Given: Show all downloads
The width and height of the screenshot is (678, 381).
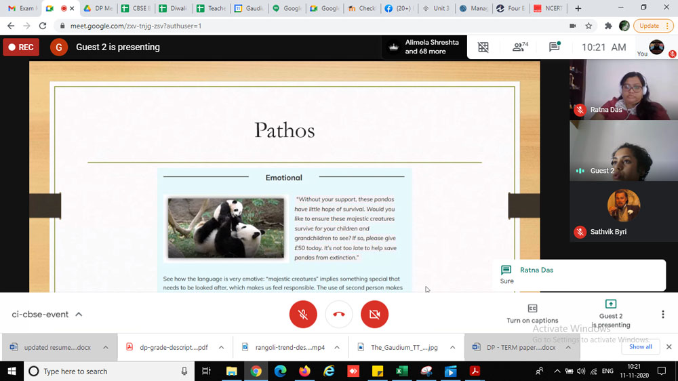Looking at the screenshot, I should (x=641, y=347).
